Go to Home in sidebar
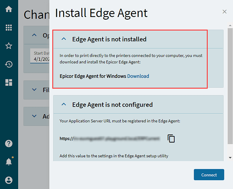 click(x=9, y=9)
